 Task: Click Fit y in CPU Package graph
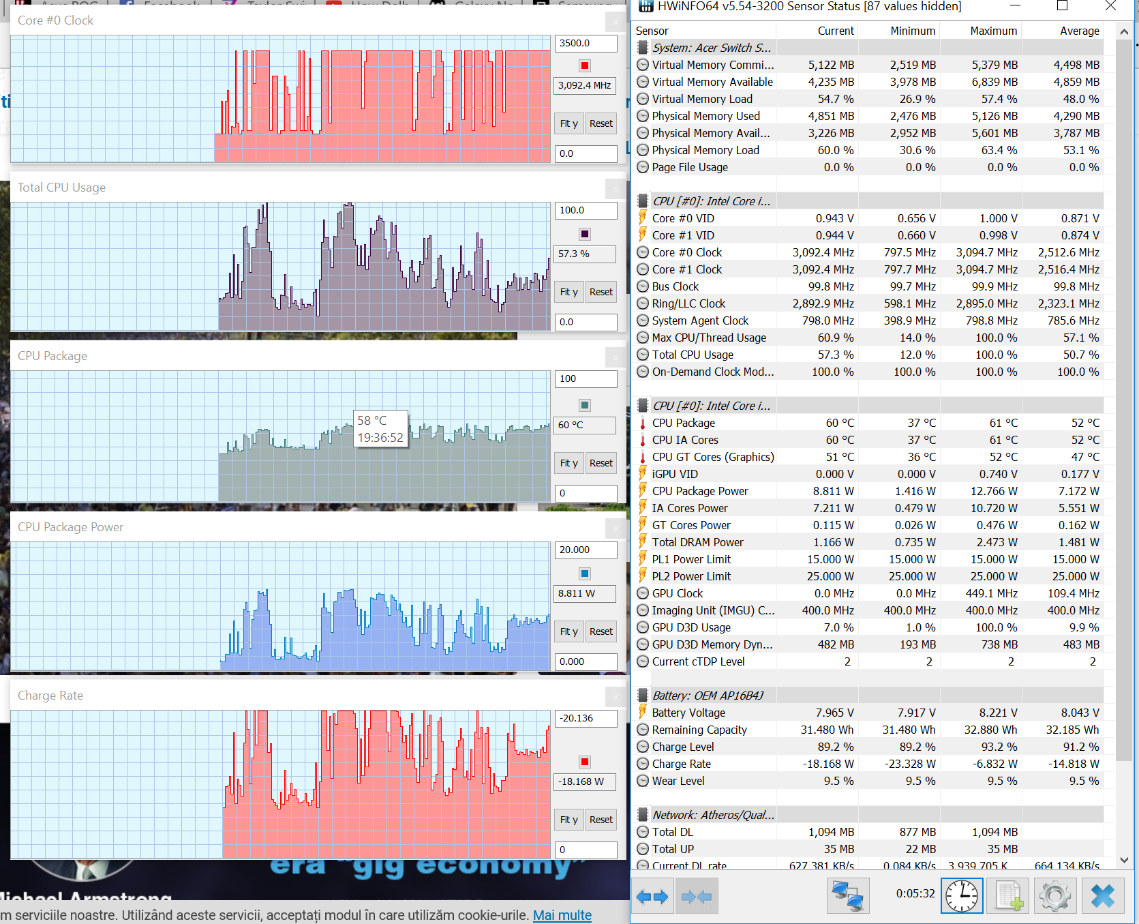click(568, 463)
